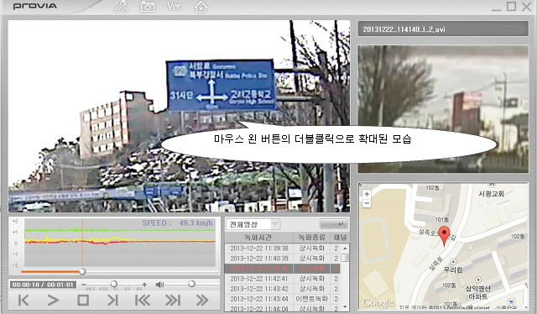The height and width of the screenshot is (314, 537).
Task: Stop playback with the square button
Action: pos(83,301)
